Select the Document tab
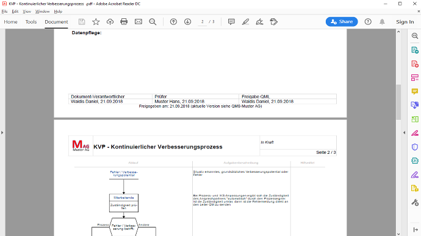421x236 pixels. click(x=56, y=22)
